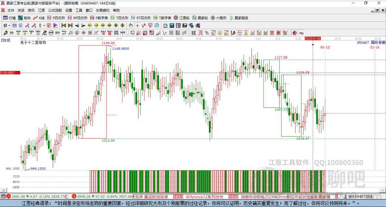Click the red 1108.8567 price label
386x207 pixels.
click(x=10, y=73)
